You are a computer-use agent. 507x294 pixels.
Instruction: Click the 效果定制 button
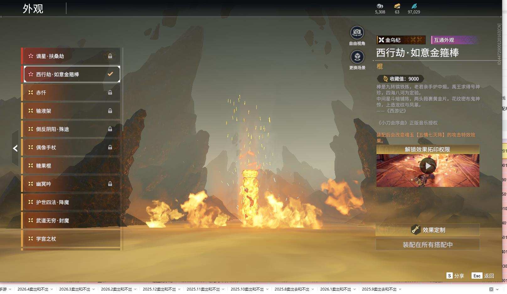[x=428, y=230]
